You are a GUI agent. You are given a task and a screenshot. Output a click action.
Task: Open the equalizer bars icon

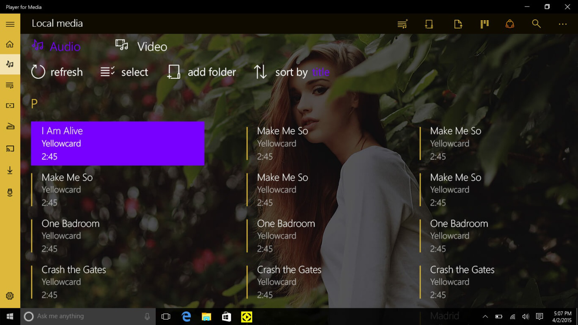tap(484, 24)
